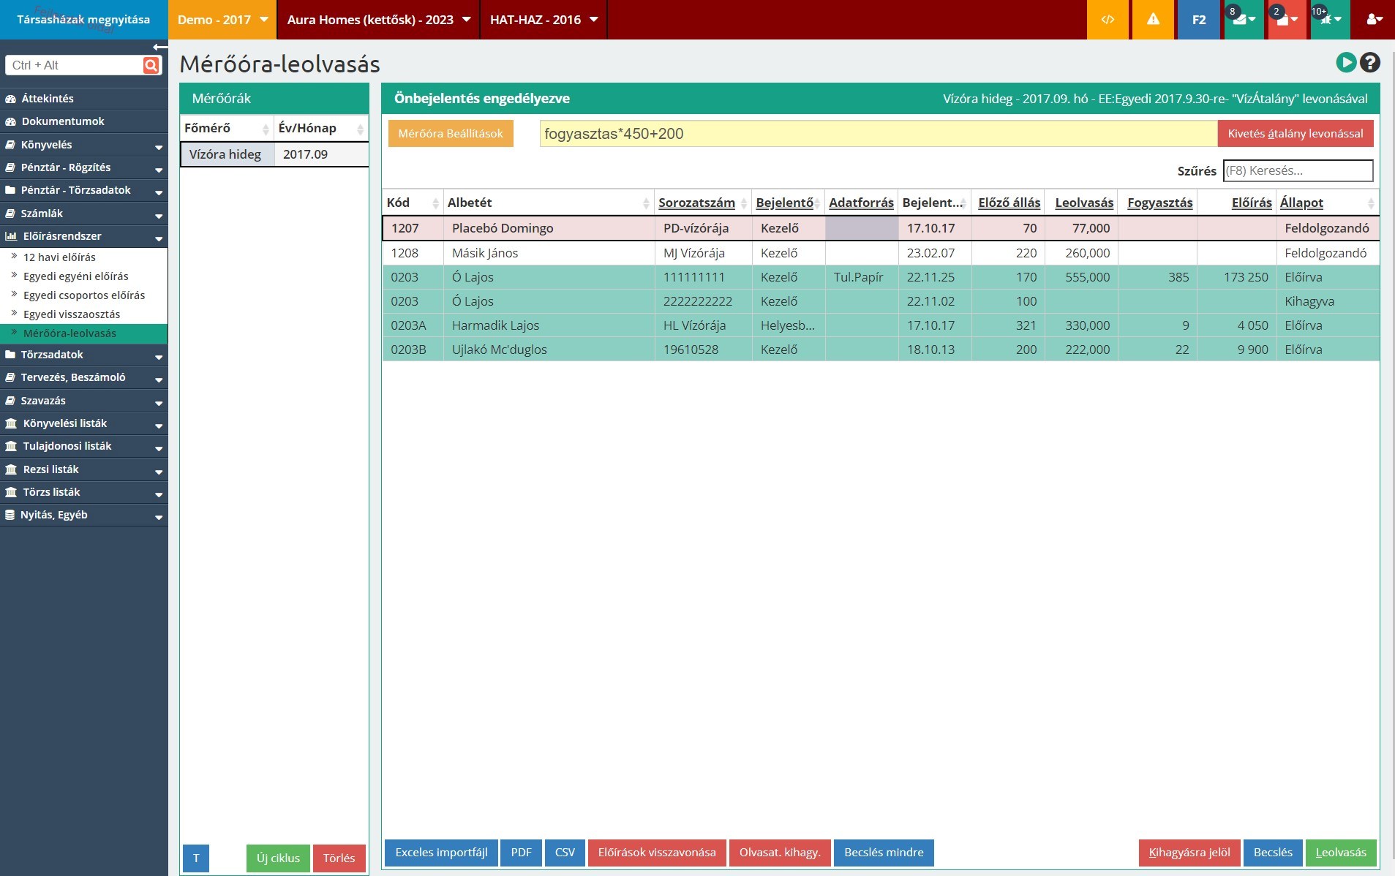Open the bug reports icon with 10+ badge
The height and width of the screenshot is (876, 1395).
click(x=1329, y=20)
